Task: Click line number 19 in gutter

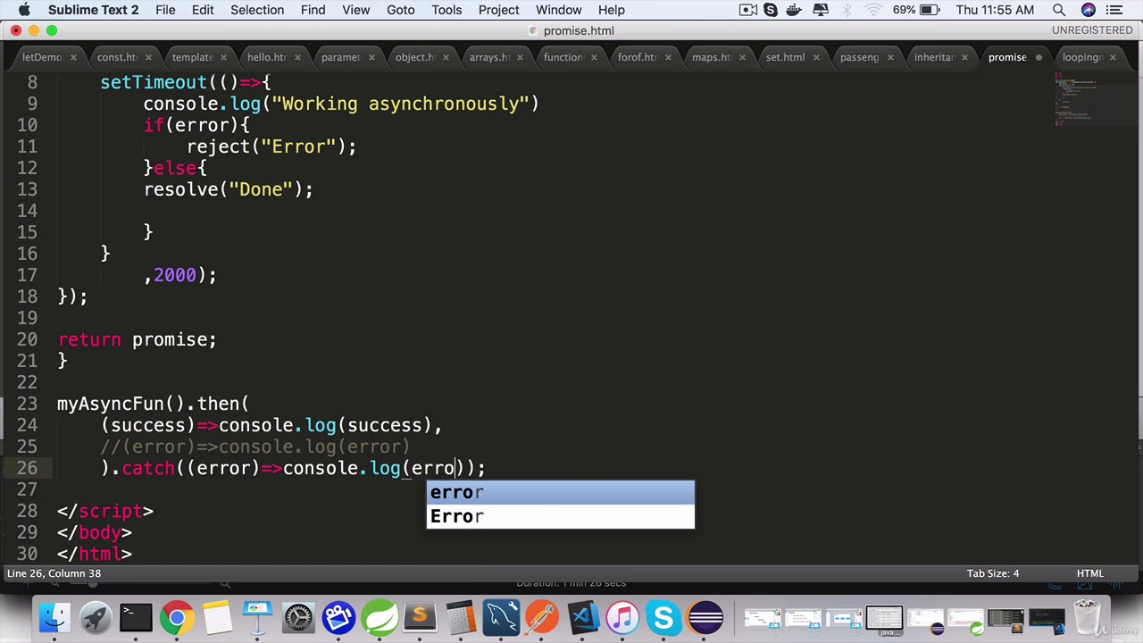Action: point(27,318)
